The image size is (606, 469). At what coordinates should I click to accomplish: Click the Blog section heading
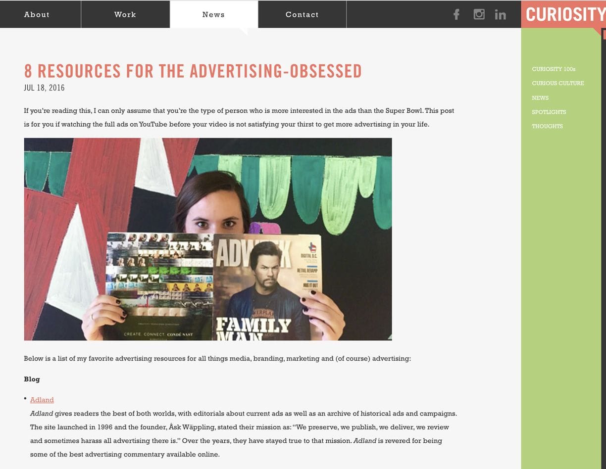click(x=32, y=379)
